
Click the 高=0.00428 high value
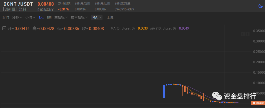43,29
